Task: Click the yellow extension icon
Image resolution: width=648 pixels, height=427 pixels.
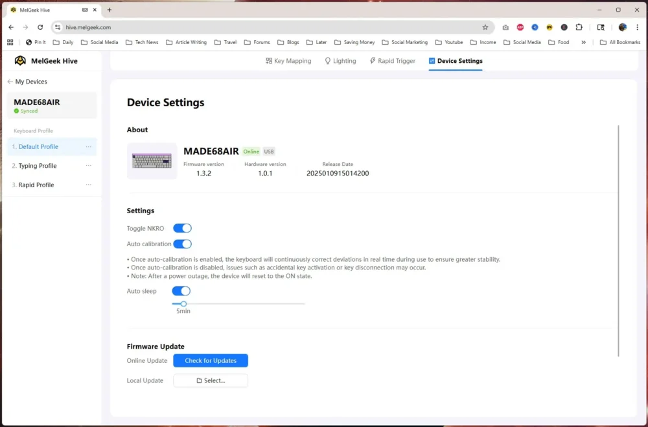Action: click(550, 27)
